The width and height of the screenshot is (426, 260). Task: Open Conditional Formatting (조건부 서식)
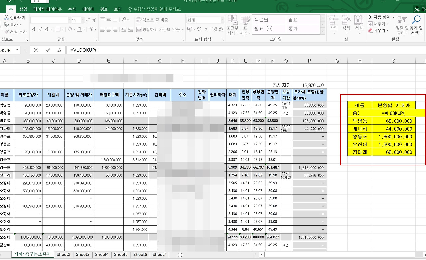pyautogui.click(x=232, y=25)
